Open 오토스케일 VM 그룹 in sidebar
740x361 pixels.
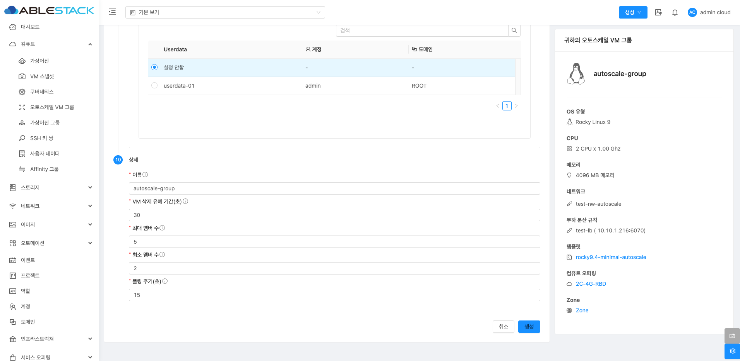coord(52,107)
